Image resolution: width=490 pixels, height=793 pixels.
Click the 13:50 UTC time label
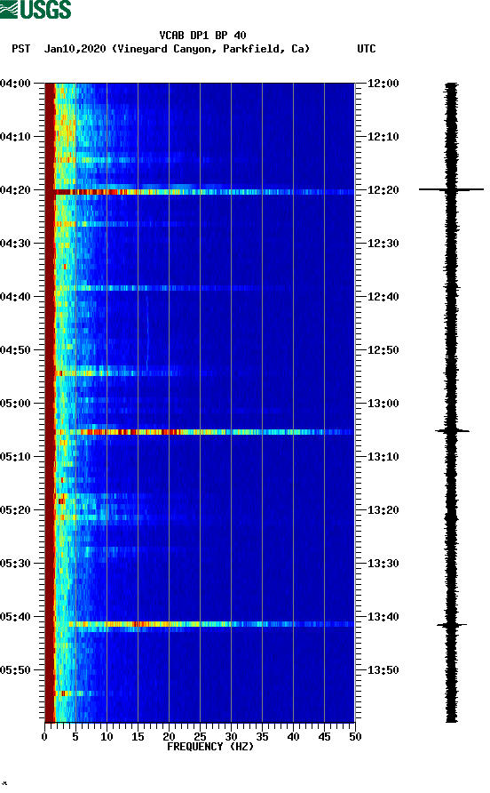[x=383, y=670]
